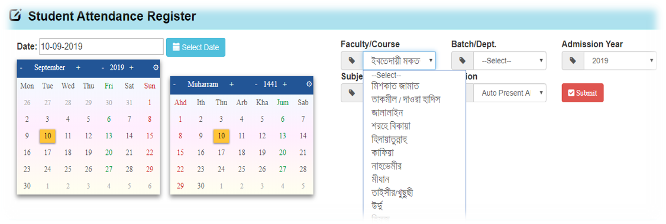Select Ahd 29 in Muharram calendar

[180, 186]
